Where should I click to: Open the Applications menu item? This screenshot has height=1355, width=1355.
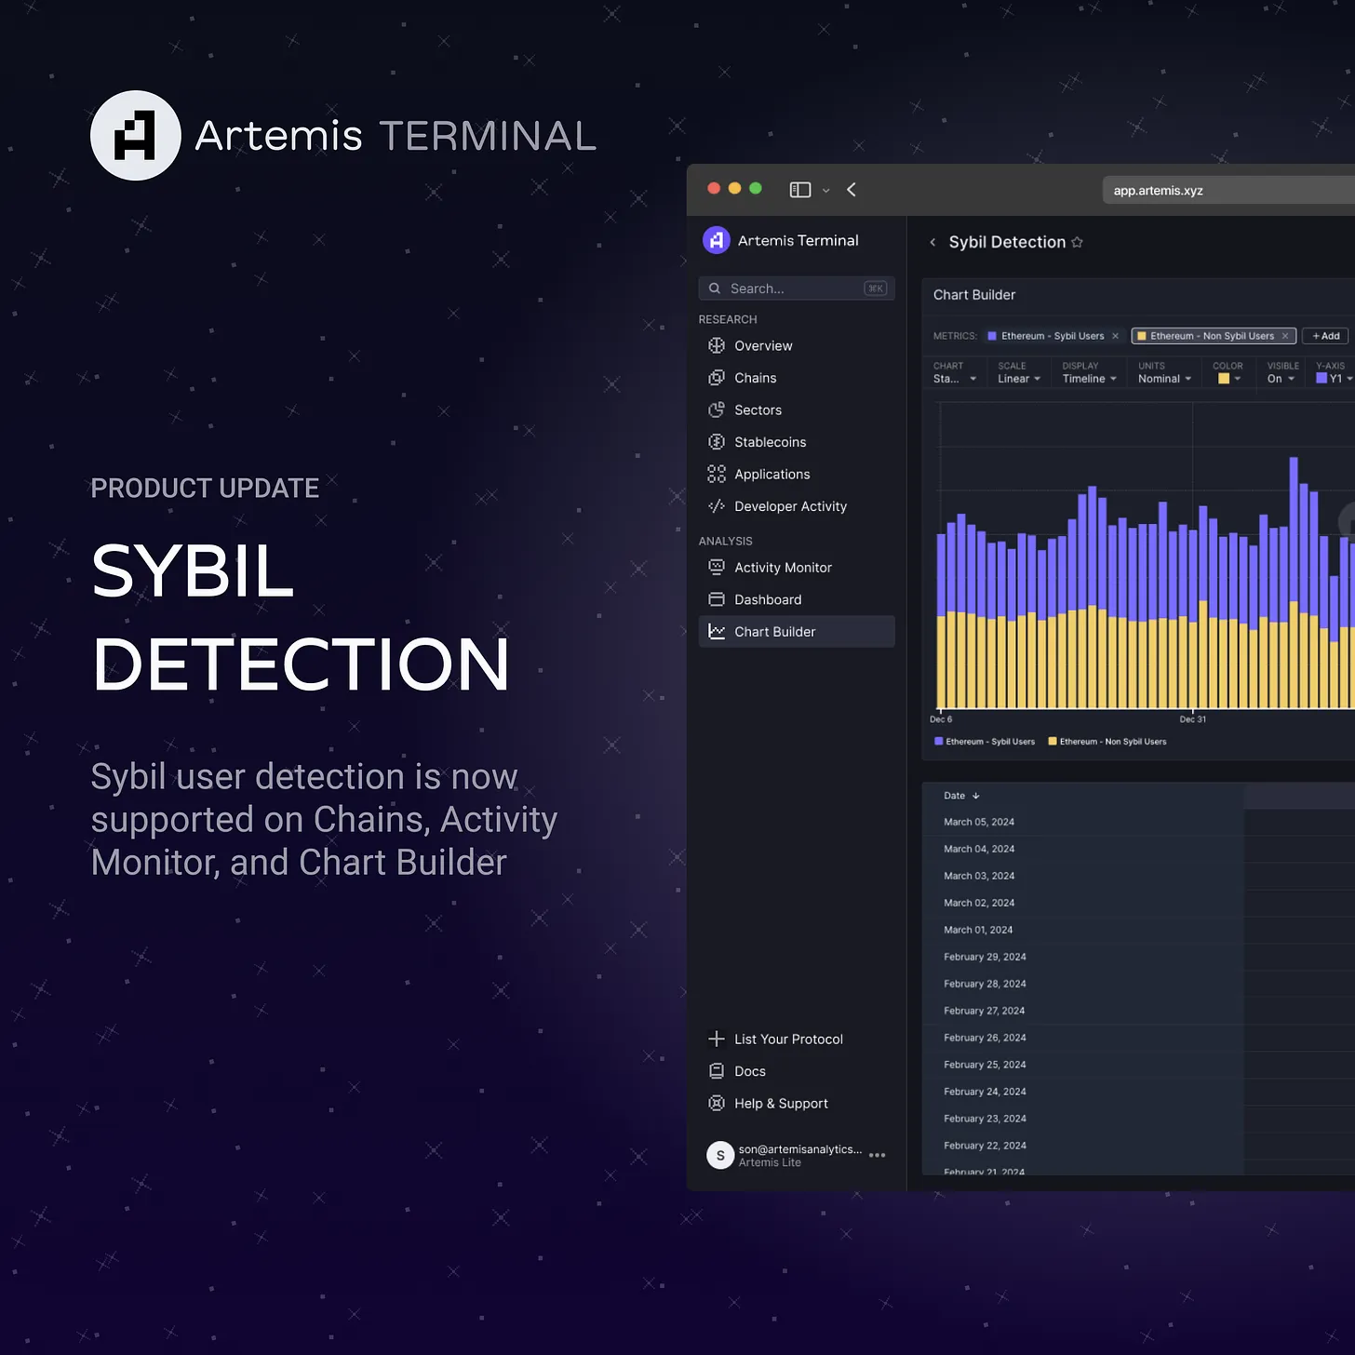tap(771, 474)
